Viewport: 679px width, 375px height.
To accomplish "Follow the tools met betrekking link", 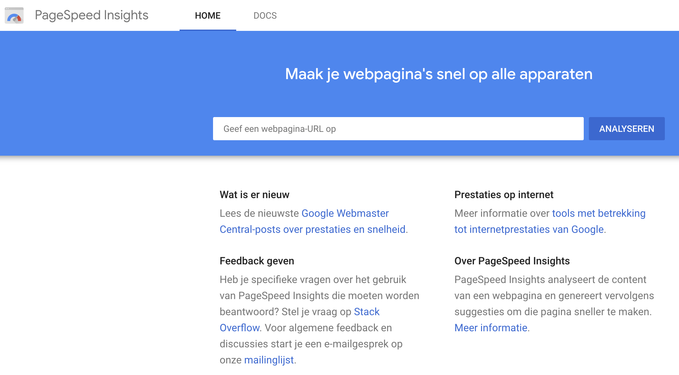I will 599,213.
